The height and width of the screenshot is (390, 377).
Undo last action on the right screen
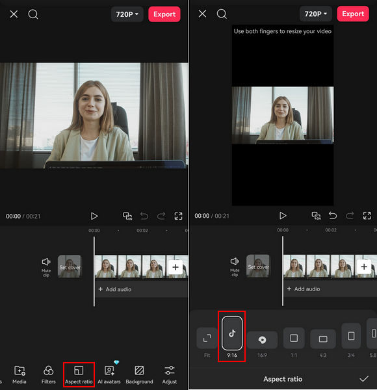pos(333,215)
